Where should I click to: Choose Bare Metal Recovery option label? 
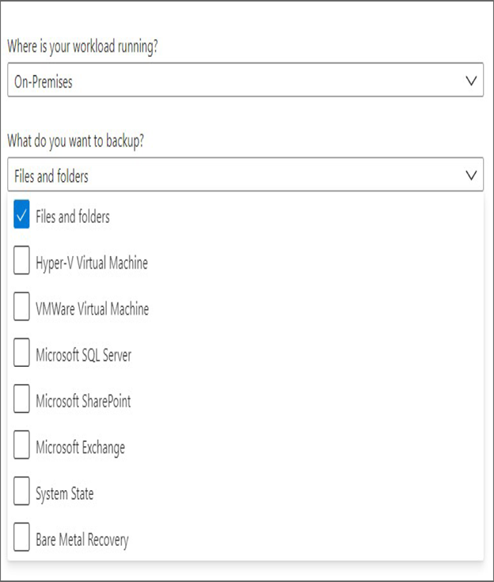tap(82, 540)
